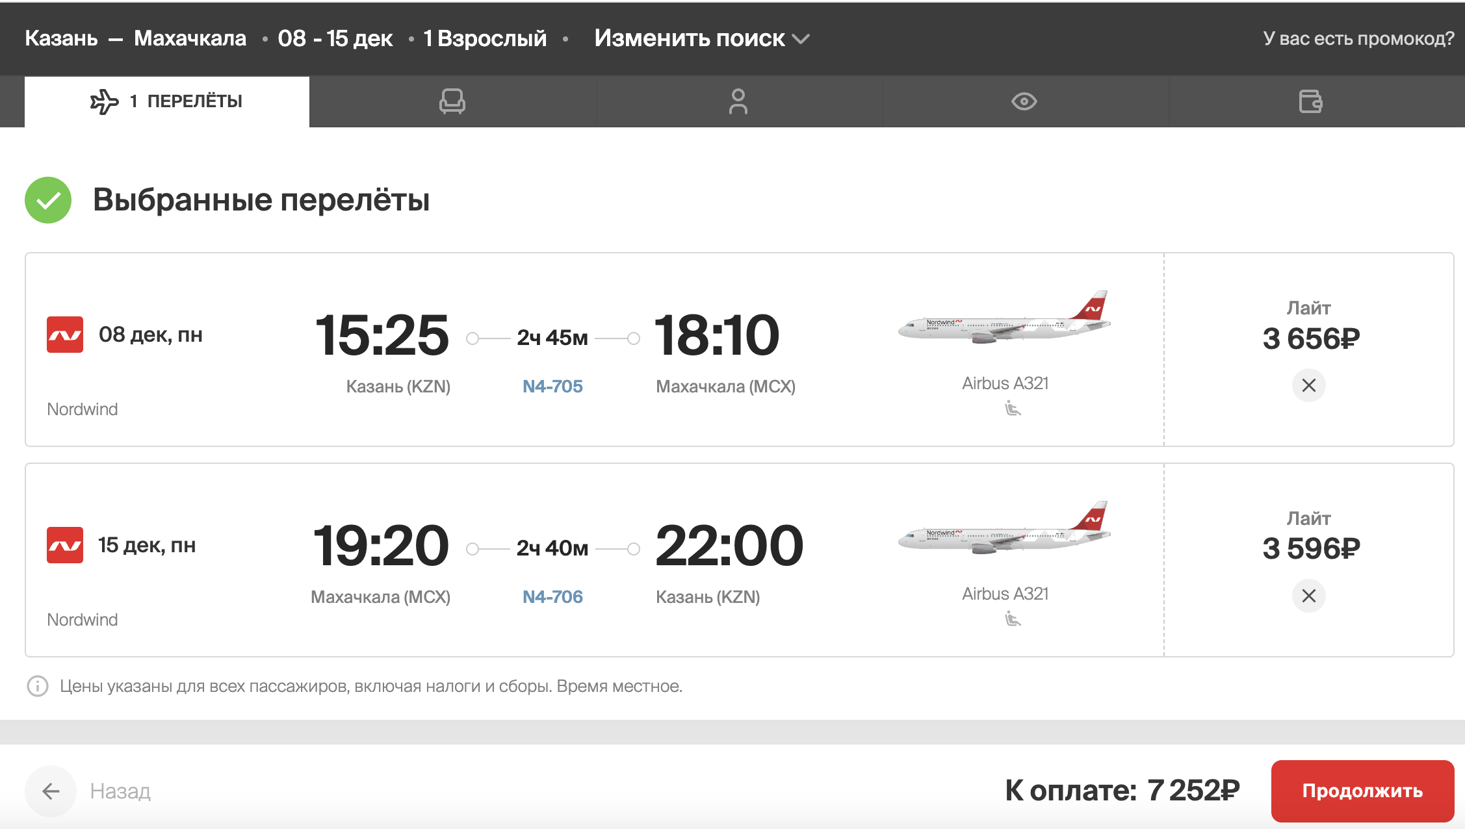
Task: Open the passenger details step icon
Action: click(x=738, y=101)
